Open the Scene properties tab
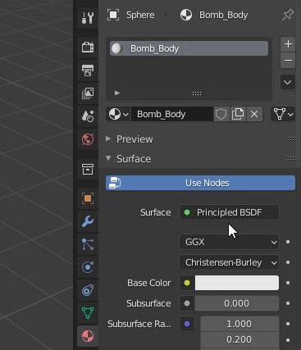Viewport: 301px width, 350px height. pos(88,116)
